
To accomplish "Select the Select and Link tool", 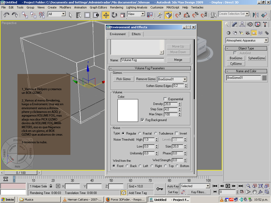I will coord(25,15).
